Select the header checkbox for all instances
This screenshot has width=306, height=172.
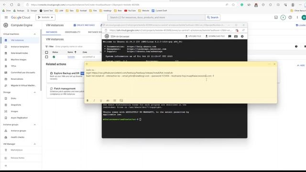point(46,52)
